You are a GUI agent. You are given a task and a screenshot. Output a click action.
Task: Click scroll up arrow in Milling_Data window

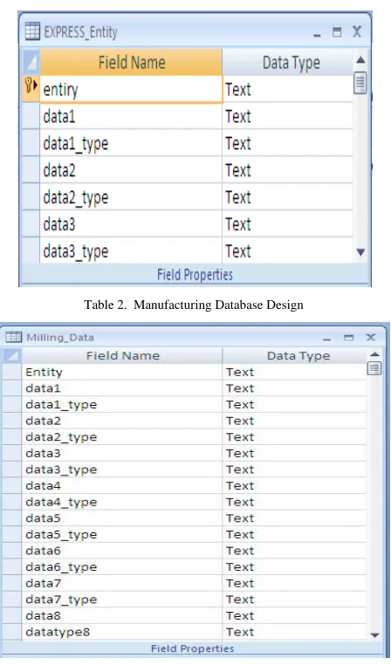(x=374, y=354)
